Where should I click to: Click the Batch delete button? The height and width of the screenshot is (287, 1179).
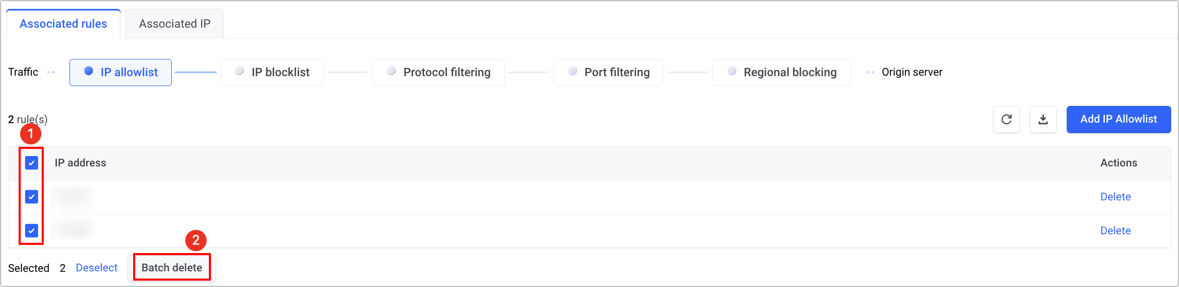click(x=172, y=268)
